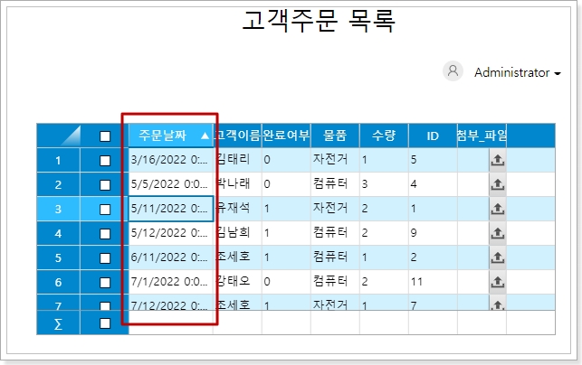Click the ID column header
The image size is (582, 365).
click(433, 136)
